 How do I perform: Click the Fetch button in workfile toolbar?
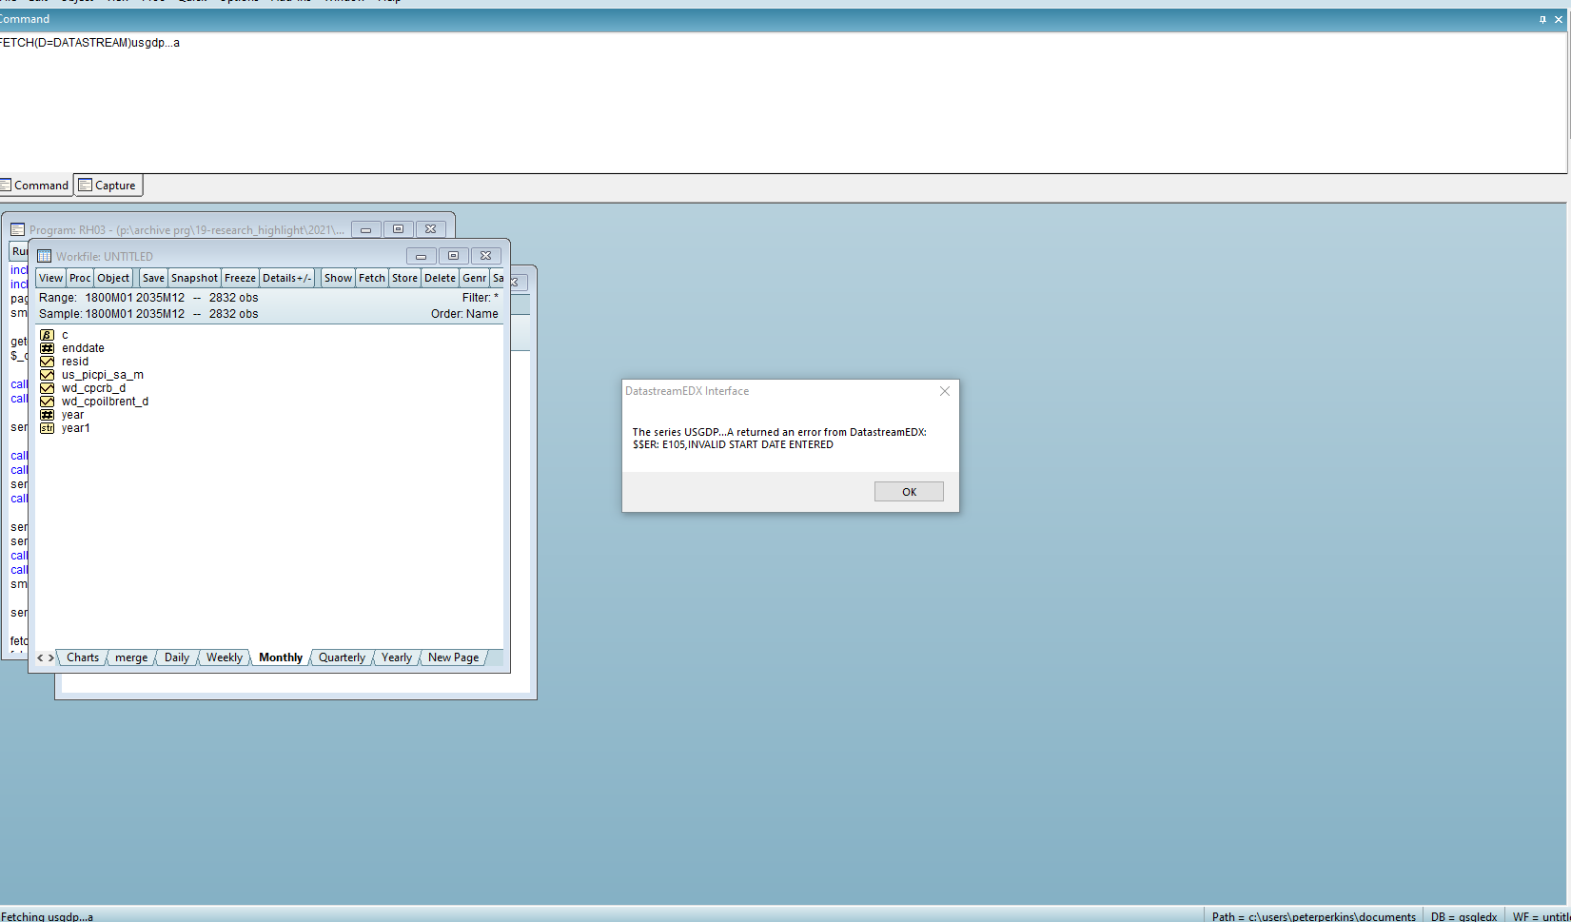372,278
